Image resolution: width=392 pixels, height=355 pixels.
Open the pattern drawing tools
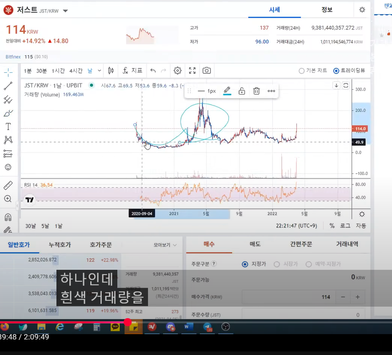click(x=8, y=140)
